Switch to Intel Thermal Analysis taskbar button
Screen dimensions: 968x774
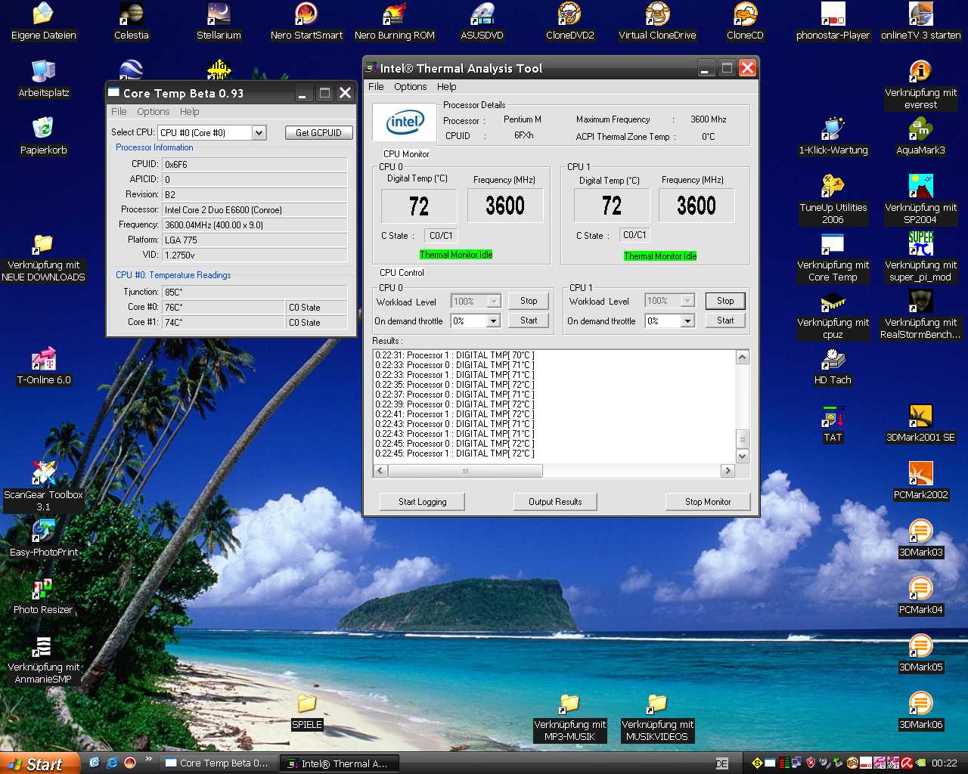click(338, 763)
